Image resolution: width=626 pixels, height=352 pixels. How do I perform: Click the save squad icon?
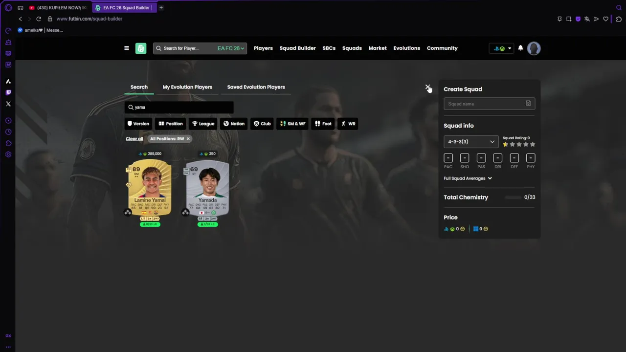528,103
